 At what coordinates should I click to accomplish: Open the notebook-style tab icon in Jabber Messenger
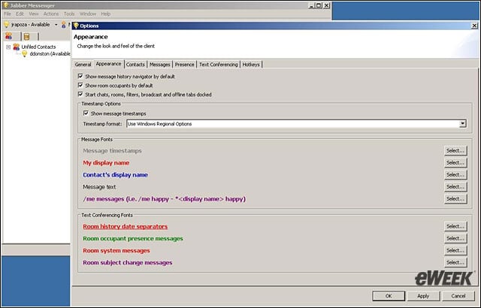[x=27, y=37]
